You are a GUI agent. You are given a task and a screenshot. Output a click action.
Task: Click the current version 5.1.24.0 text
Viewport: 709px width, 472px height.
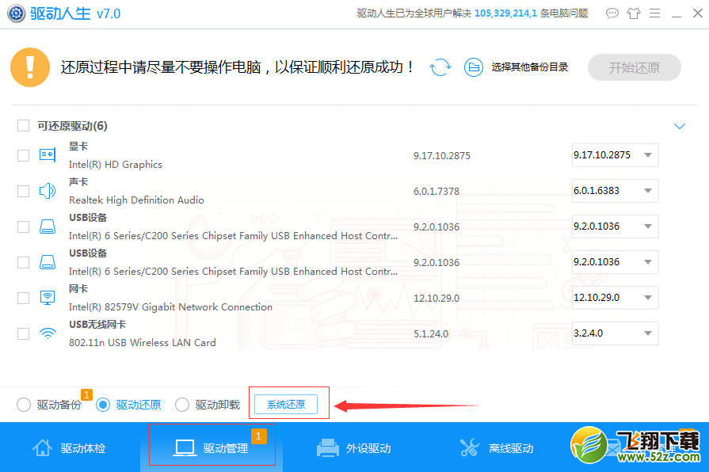[x=431, y=334]
